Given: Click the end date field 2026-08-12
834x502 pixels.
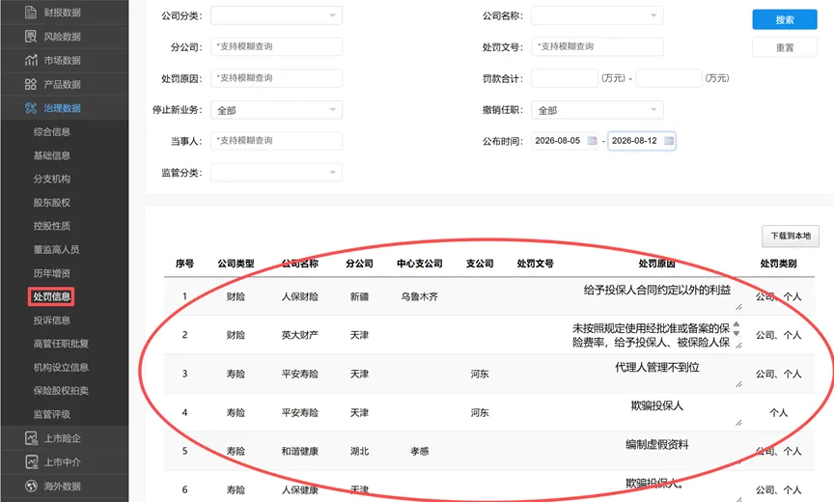Looking at the screenshot, I should tap(642, 141).
